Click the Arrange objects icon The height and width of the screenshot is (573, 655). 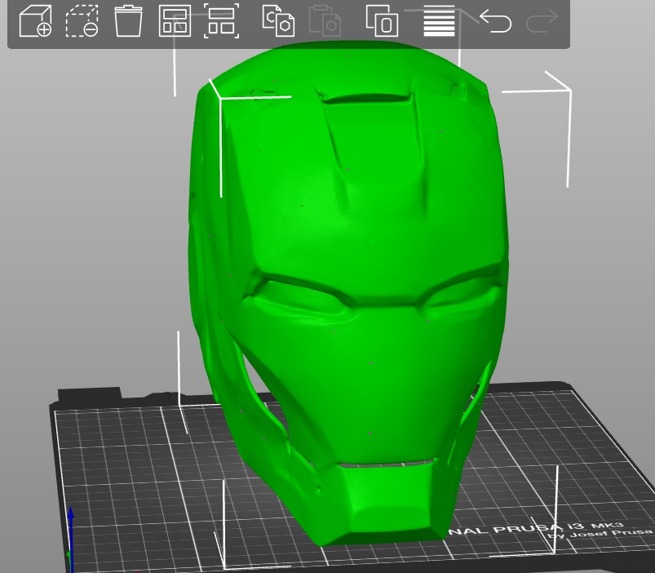pos(175,21)
